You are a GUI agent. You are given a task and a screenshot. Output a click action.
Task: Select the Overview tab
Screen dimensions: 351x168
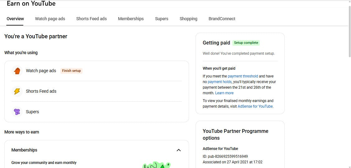15,19
